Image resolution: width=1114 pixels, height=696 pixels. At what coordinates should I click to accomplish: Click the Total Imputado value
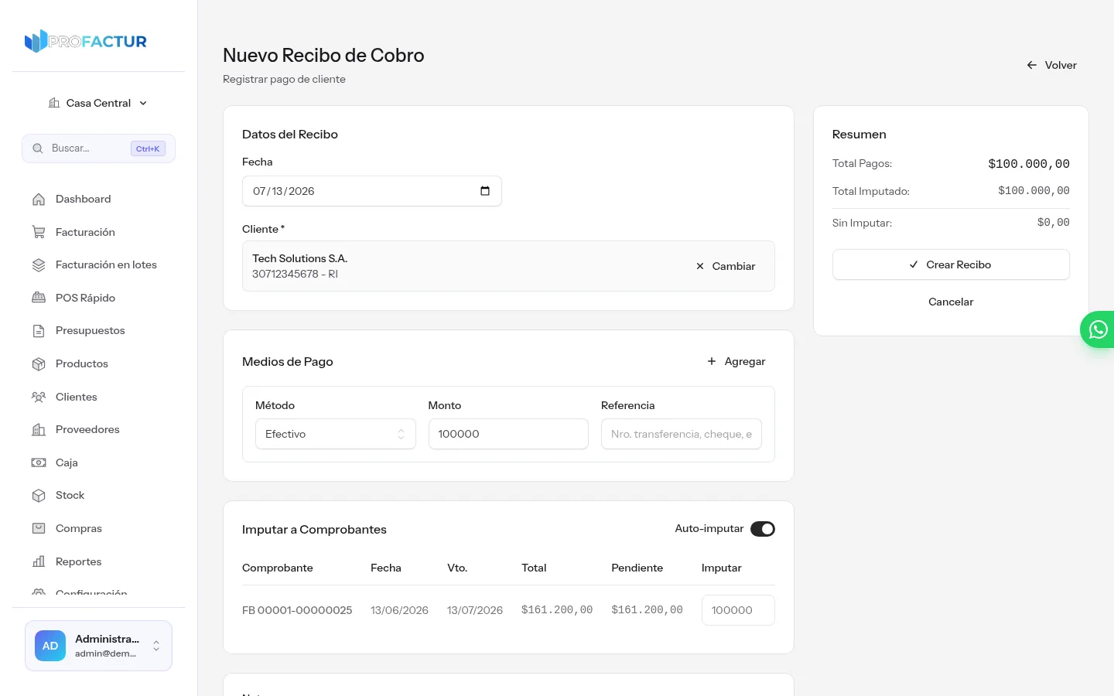[1034, 191]
